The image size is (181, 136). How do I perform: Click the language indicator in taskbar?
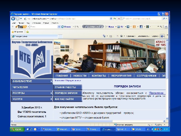[x=148, y=129]
